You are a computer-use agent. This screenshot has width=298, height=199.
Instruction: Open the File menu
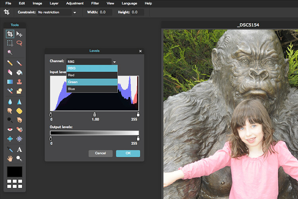point(8,3)
